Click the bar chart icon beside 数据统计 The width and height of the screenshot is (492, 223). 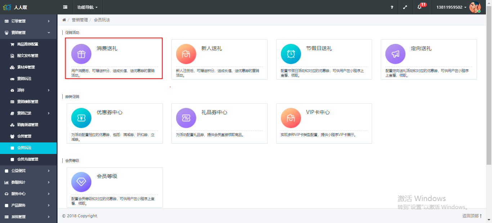[6, 182]
